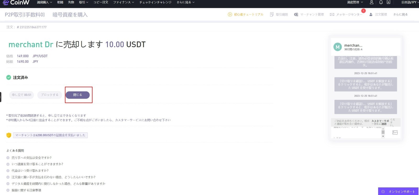Open the 初心者チュートリアル link
The height and width of the screenshot is (195, 419).
(x=249, y=14)
